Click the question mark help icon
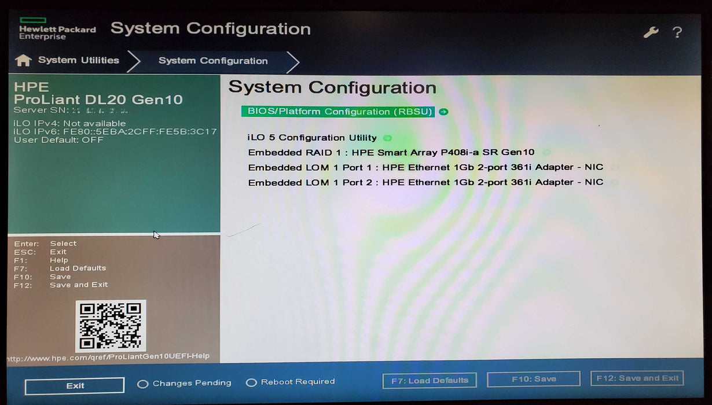This screenshot has width=712, height=405. (x=677, y=32)
